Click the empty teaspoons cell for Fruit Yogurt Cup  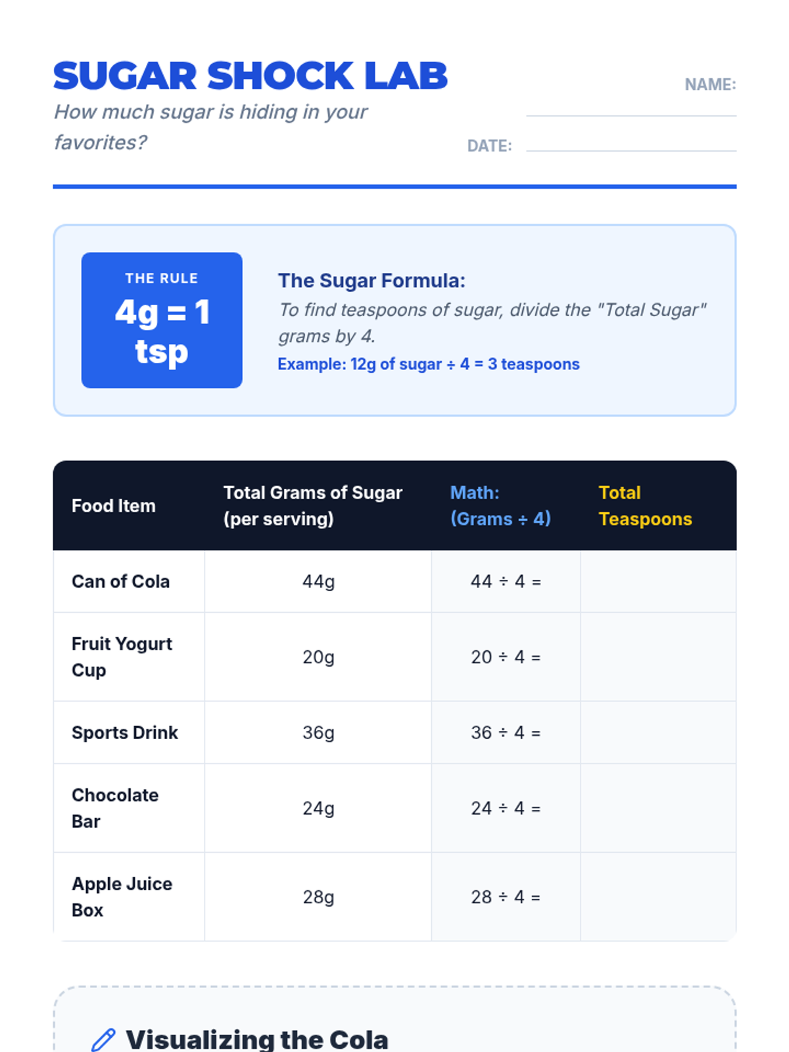pyautogui.click(x=658, y=657)
